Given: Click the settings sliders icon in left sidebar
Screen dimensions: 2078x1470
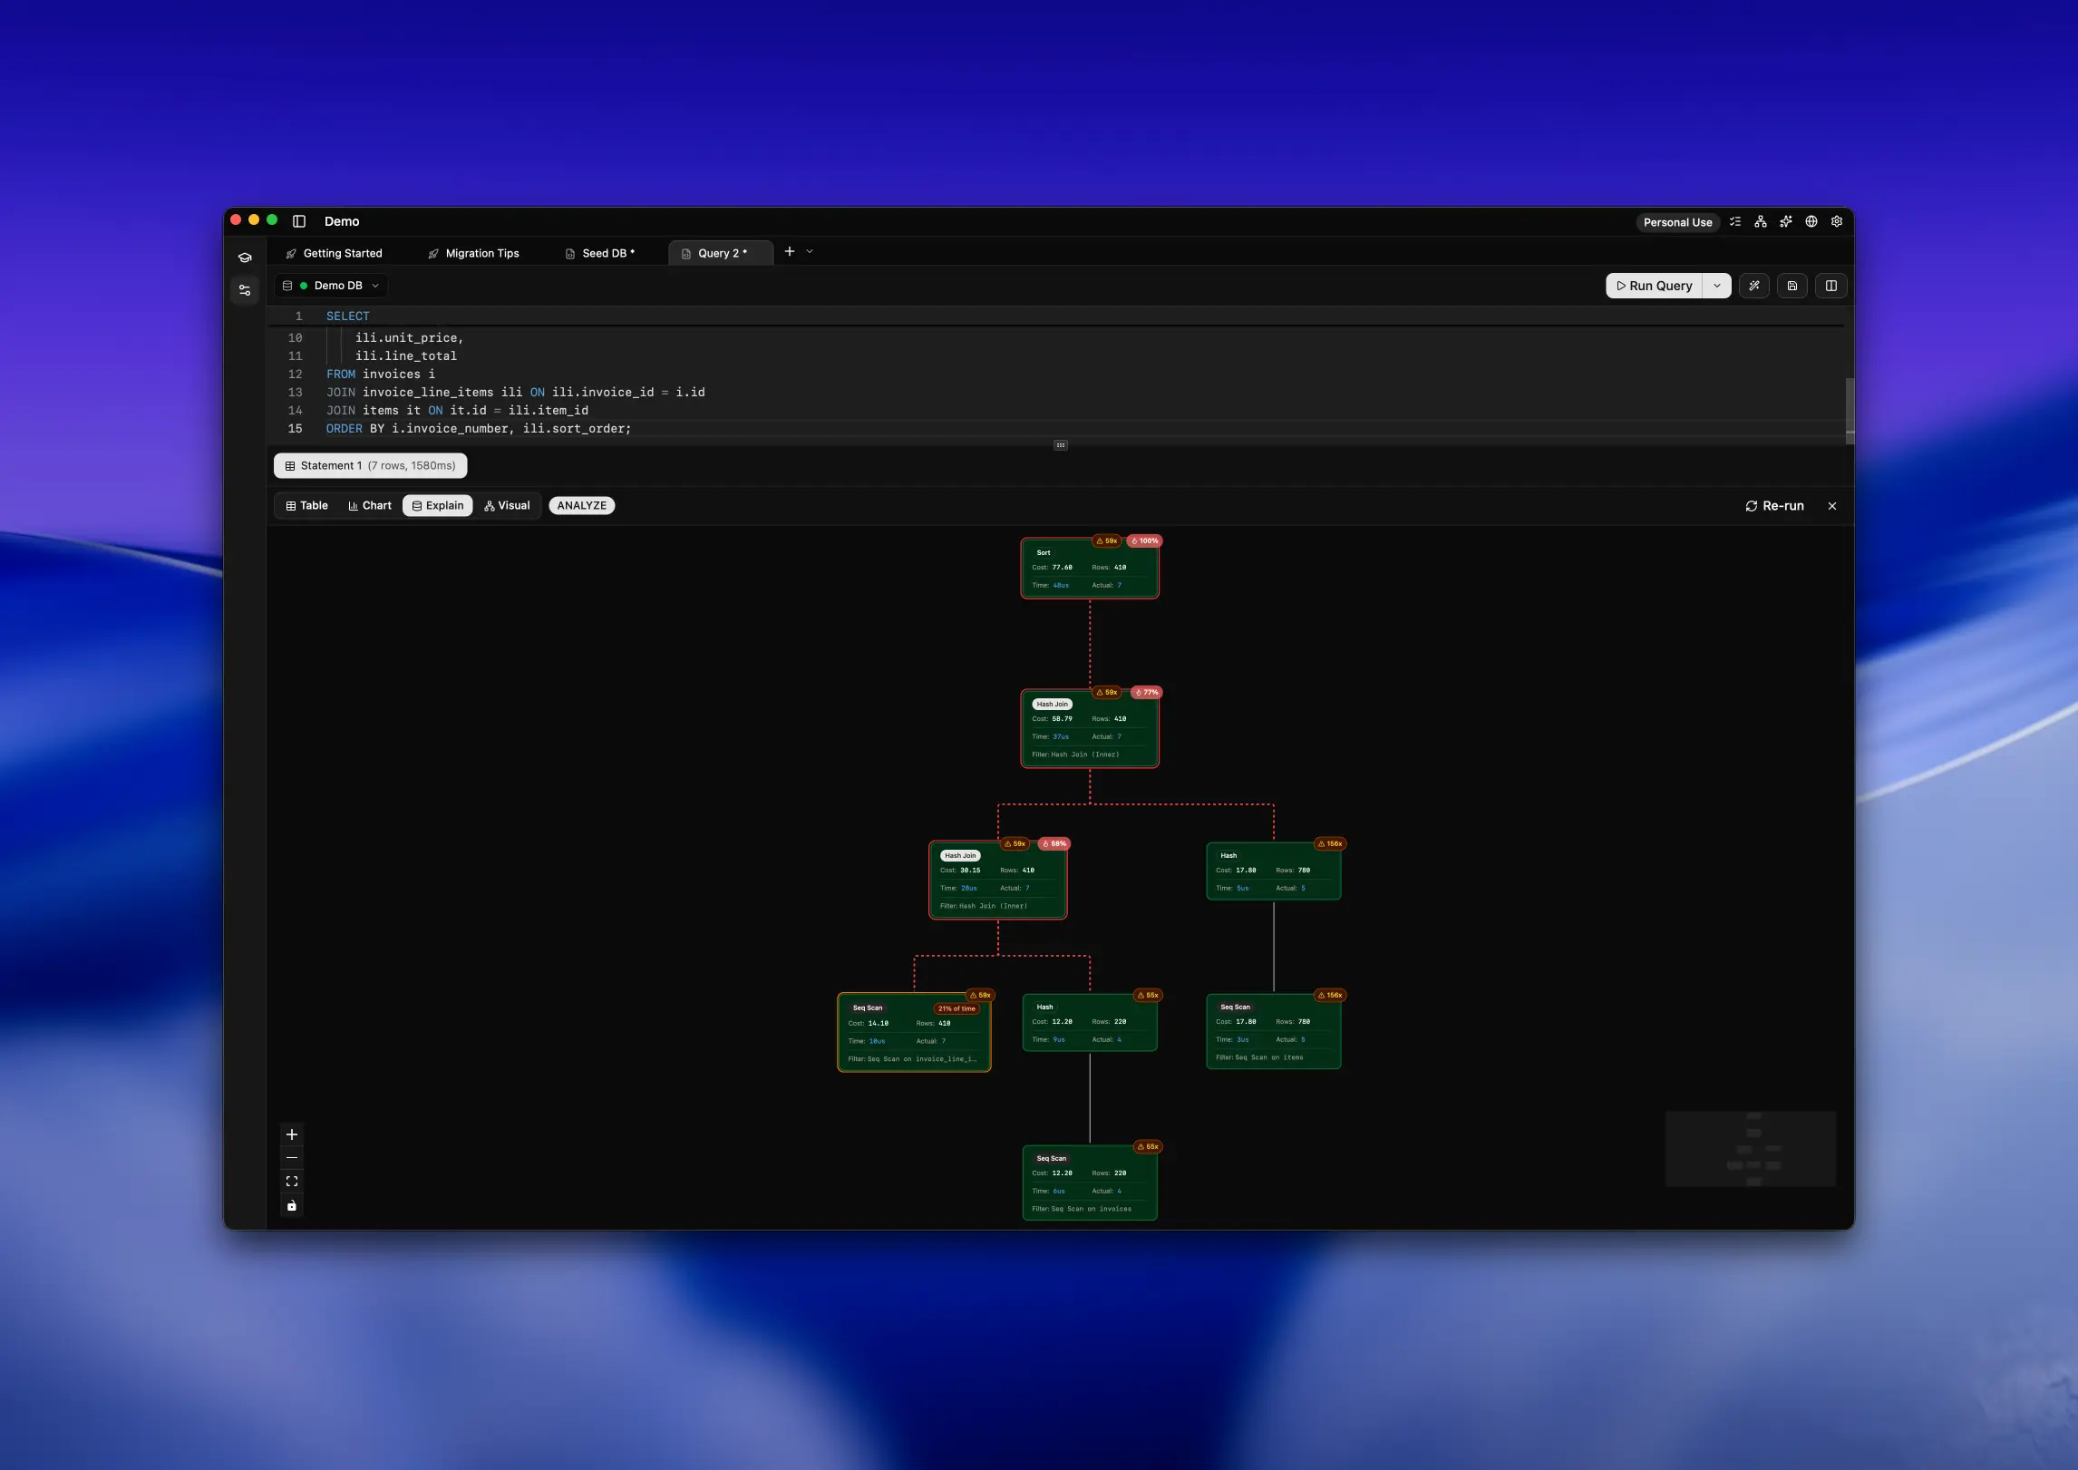Looking at the screenshot, I should coord(245,289).
